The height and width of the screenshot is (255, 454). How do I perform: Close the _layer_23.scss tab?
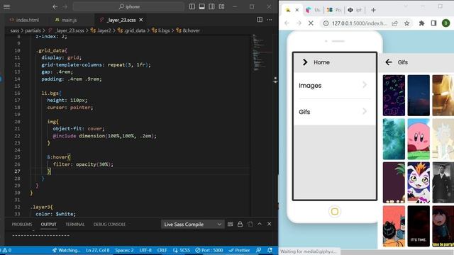141,20
